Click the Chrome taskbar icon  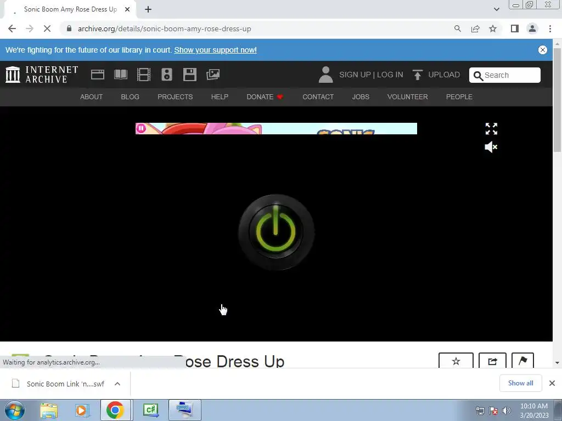pos(115,410)
